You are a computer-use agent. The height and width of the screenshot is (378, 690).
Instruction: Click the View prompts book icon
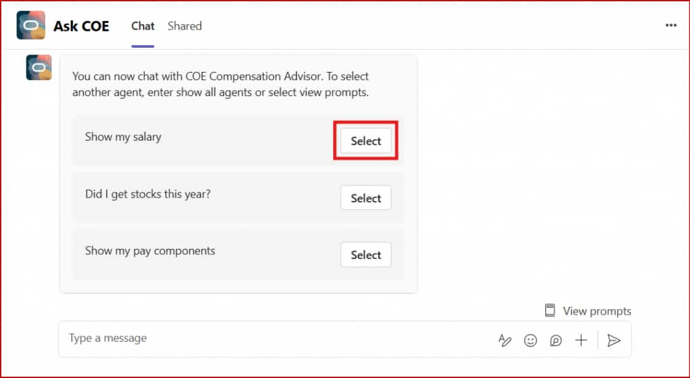[x=551, y=311]
